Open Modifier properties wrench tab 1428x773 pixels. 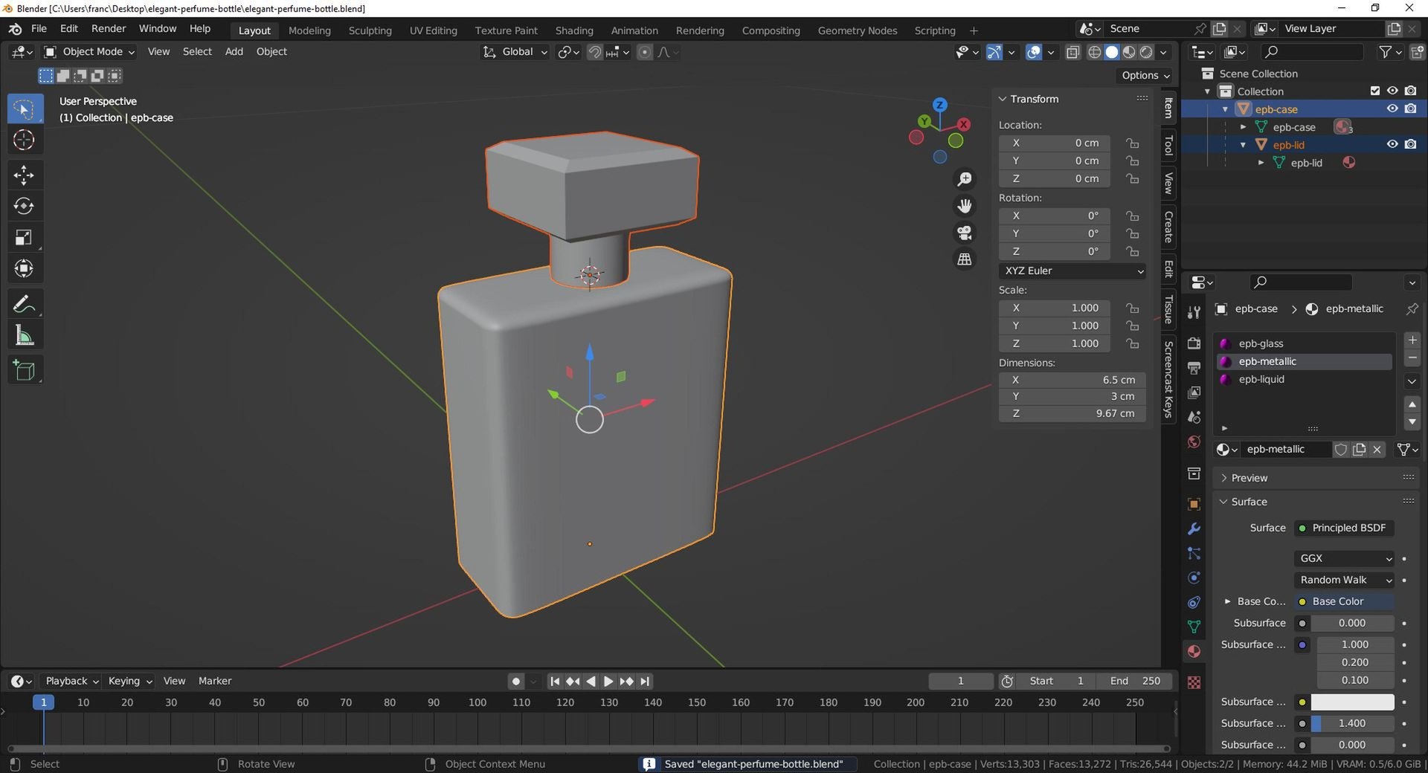[x=1194, y=528]
